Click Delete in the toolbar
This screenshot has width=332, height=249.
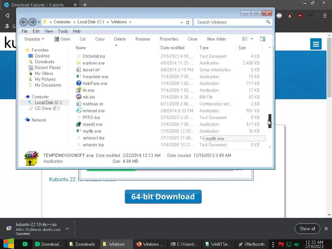point(120,39)
